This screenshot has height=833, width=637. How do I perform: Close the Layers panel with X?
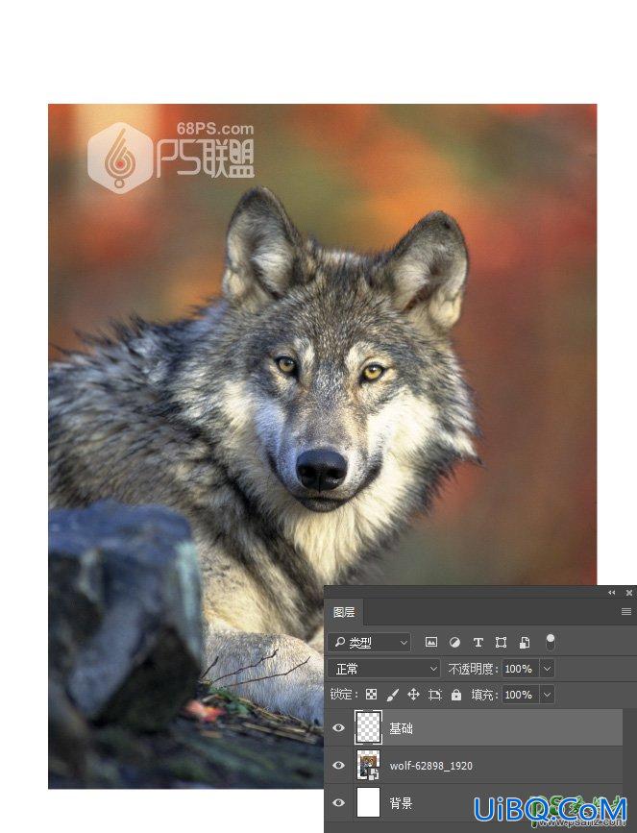click(x=629, y=593)
